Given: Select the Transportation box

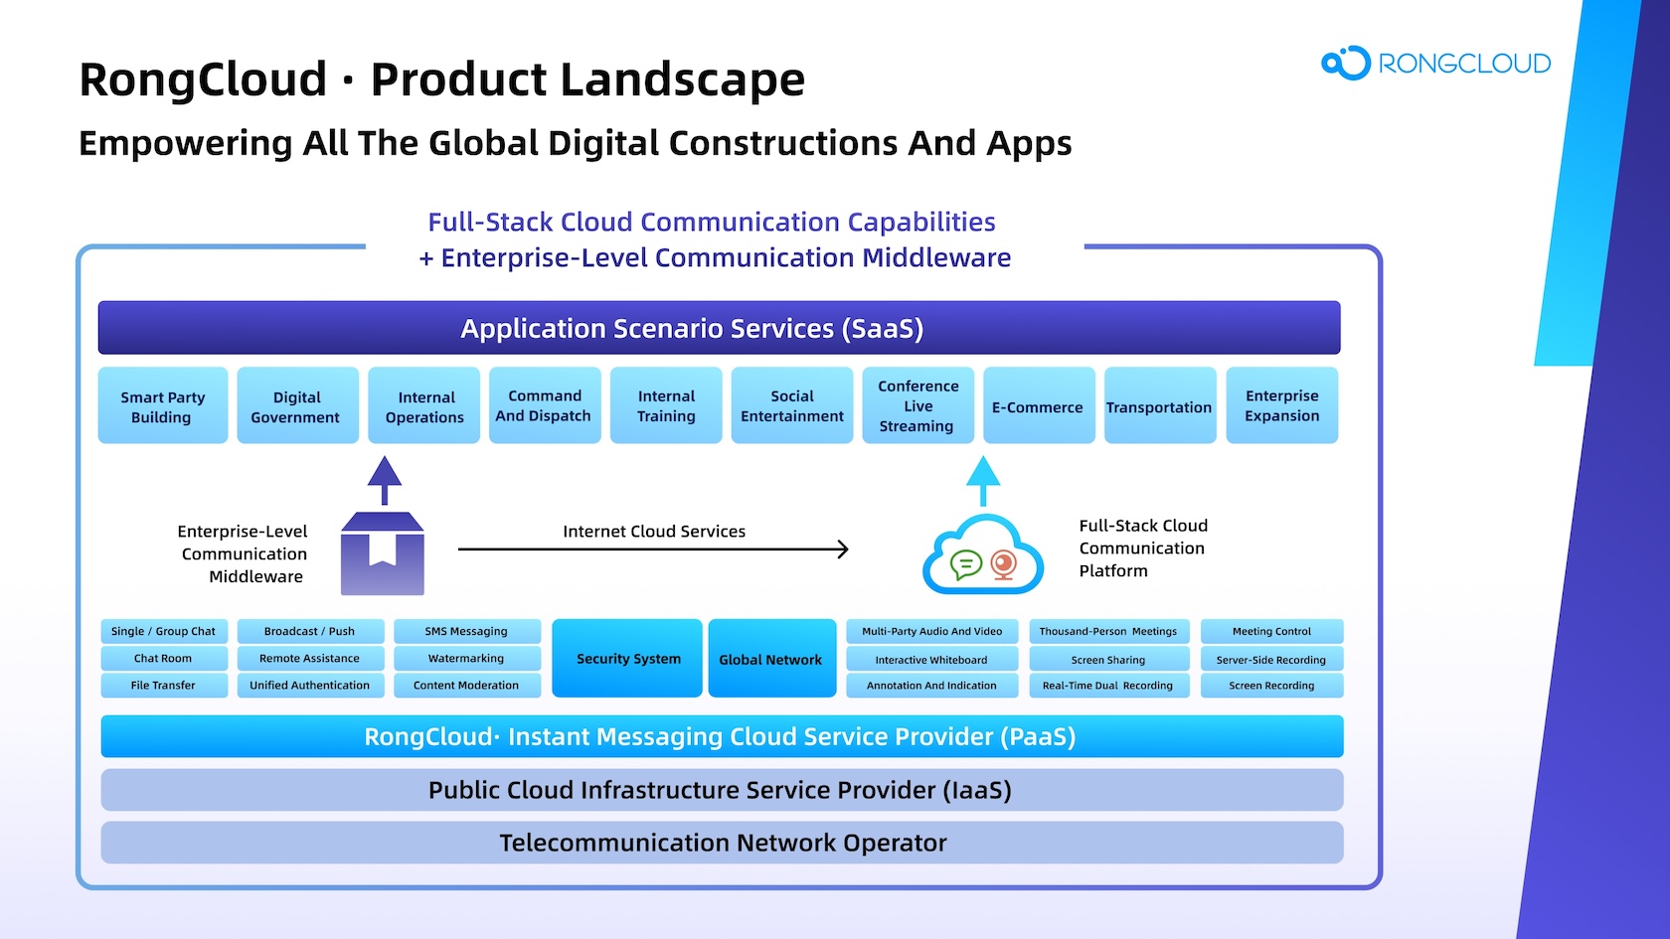Looking at the screenshot, I should 1160,405.
